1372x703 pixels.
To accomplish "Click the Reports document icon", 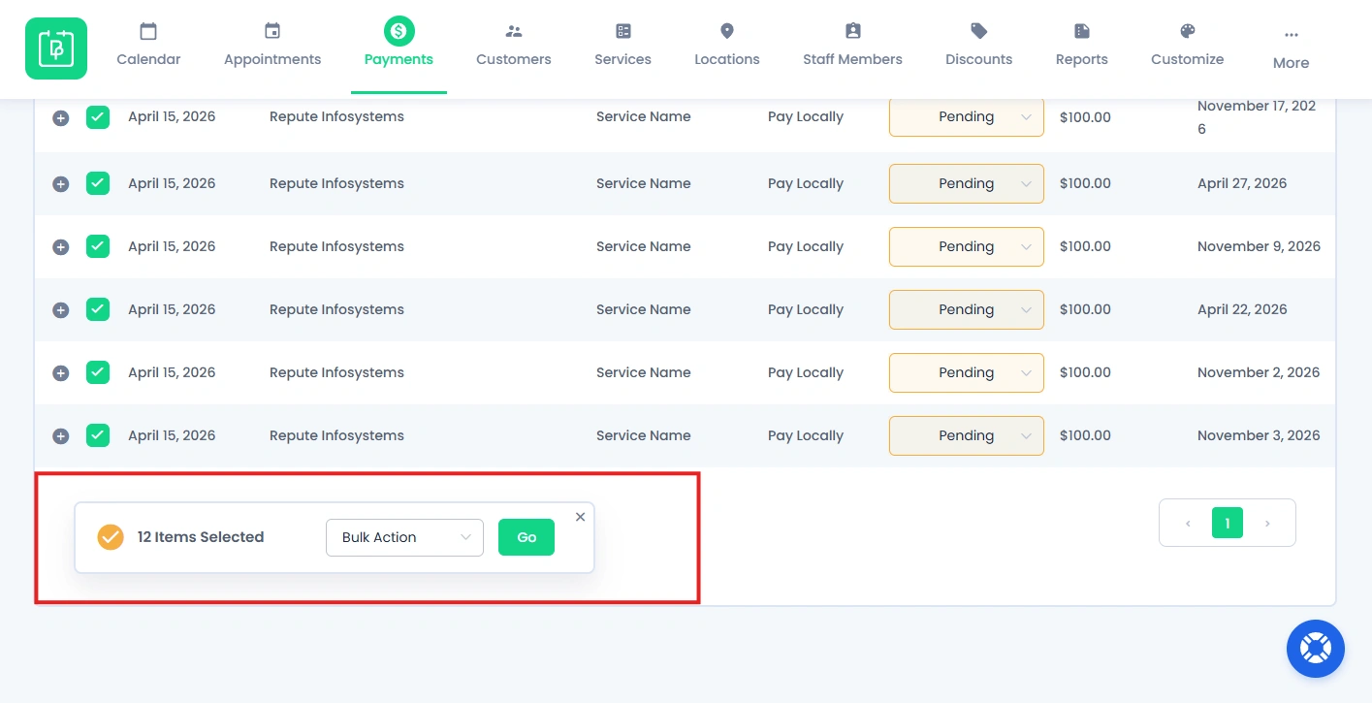I will [1082, 31].
